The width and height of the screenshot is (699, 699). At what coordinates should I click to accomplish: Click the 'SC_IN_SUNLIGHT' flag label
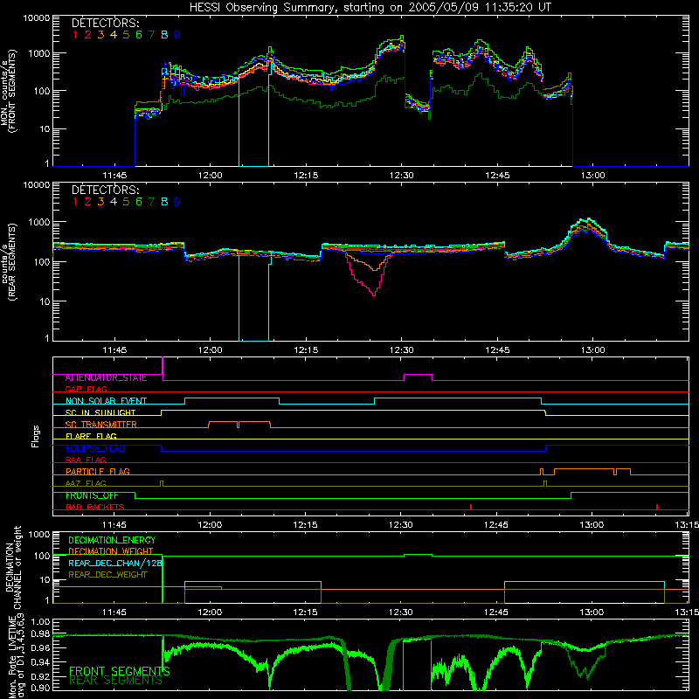point(100,413)
